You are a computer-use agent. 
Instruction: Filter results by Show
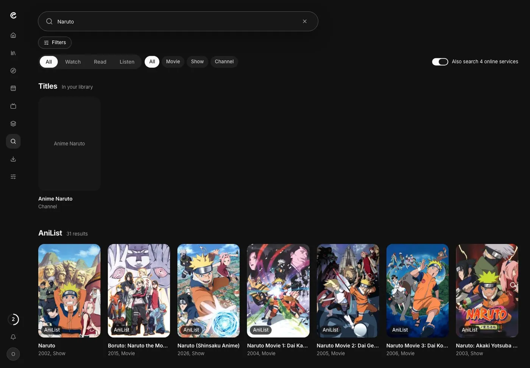point(197,62)
